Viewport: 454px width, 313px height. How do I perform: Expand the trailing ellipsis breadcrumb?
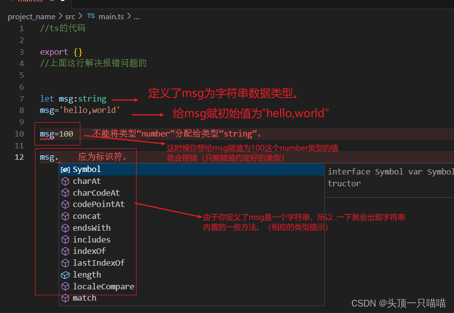pyautogui.click(x=136, y=16)
